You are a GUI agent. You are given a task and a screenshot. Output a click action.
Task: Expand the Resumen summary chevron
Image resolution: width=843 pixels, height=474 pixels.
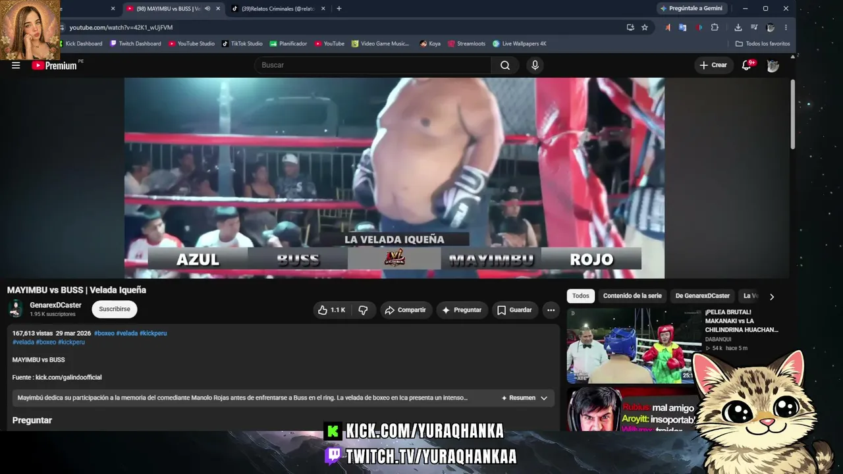click(x=544, y=398)
